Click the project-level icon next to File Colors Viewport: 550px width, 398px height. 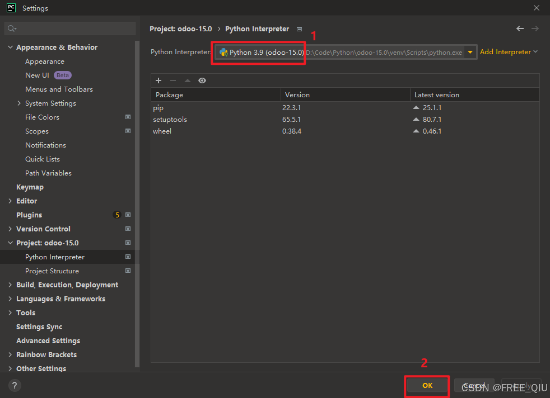click(x=128, y=117)
